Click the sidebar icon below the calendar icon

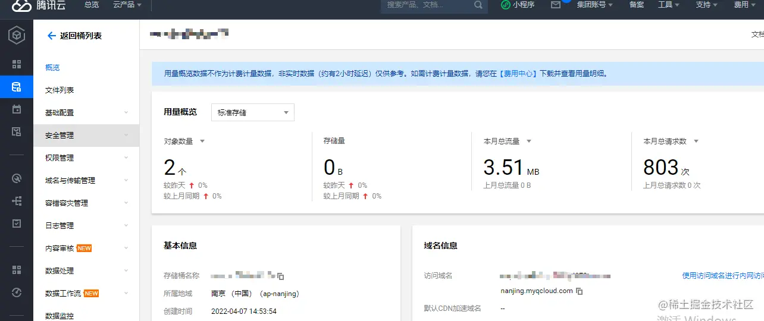point(17,132)
